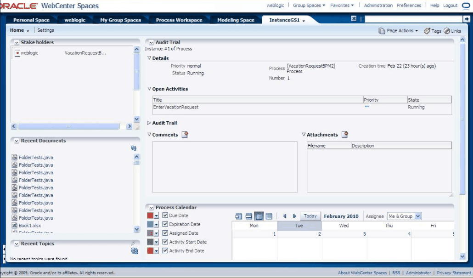Switch the process calendar to day view
The image size is (473, 278).
click(239, 216)
